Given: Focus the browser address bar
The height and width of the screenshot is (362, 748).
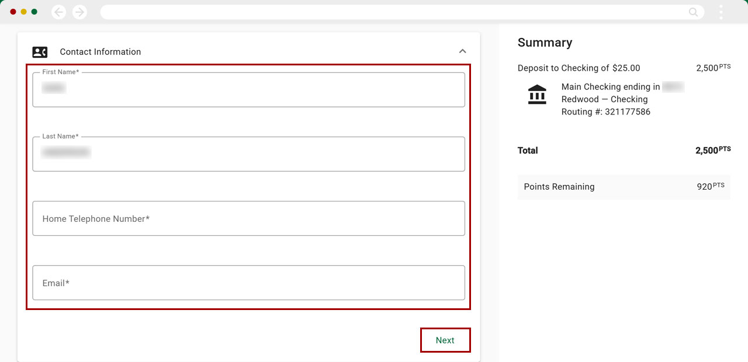Looking at the screenshot, I should [x=392, y=12].
